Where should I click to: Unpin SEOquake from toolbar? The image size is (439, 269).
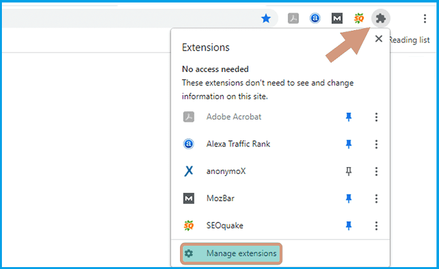click(x=349, y=225)
